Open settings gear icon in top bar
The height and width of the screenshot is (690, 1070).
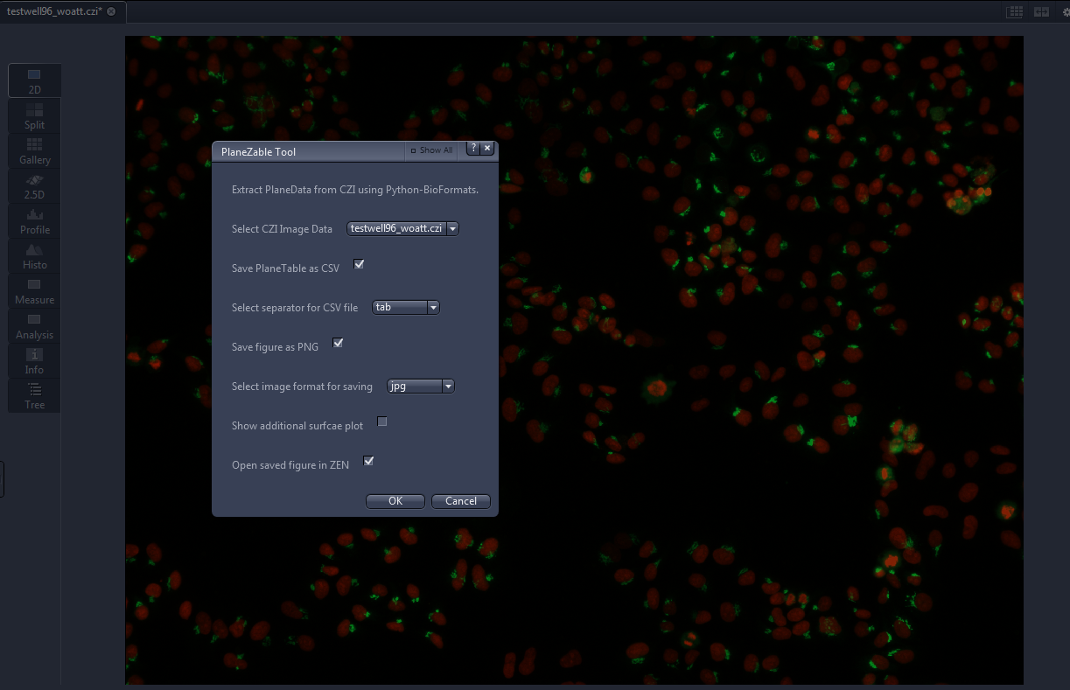point(1065,11)
